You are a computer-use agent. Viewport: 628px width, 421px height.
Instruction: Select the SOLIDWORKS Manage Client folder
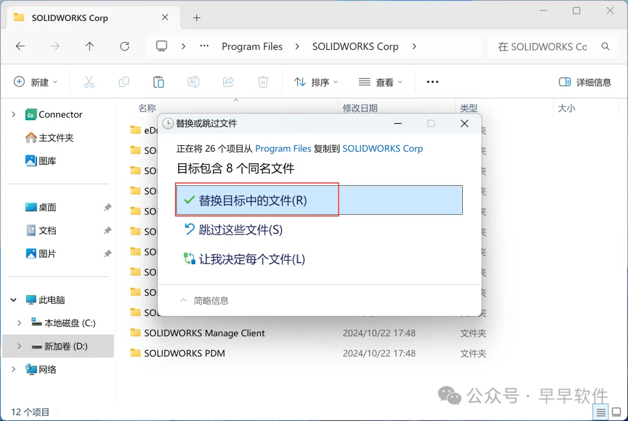pos(204,333)
